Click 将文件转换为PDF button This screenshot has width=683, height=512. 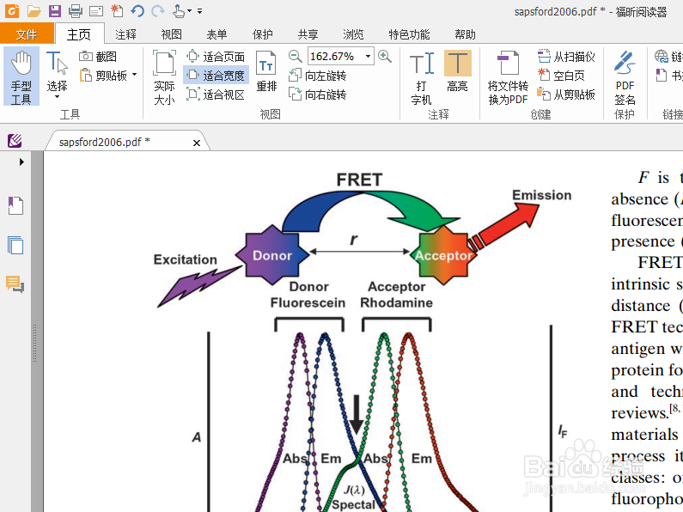pos(508,77)
